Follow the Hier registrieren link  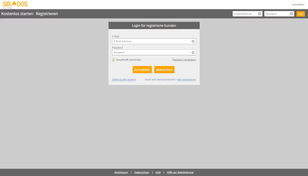(x=186, y=80)
